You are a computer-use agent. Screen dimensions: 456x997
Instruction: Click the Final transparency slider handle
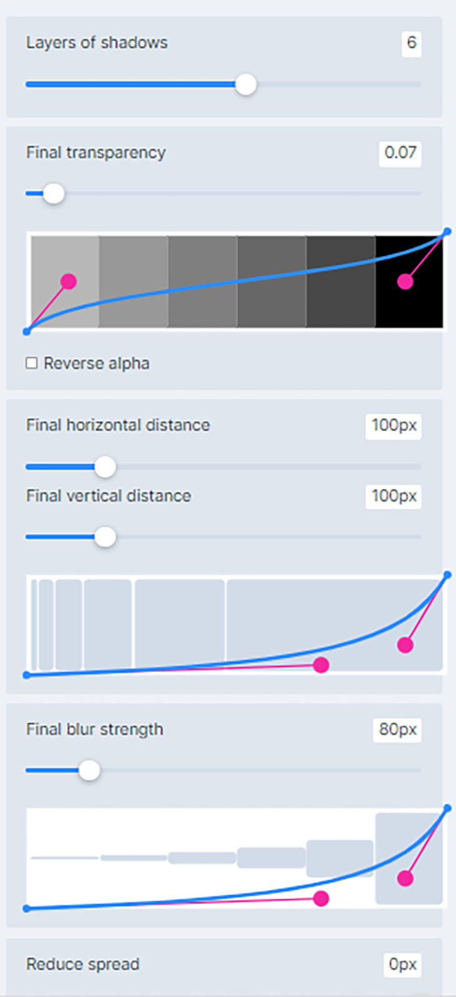pyautogui.click(x=53, y=194)
